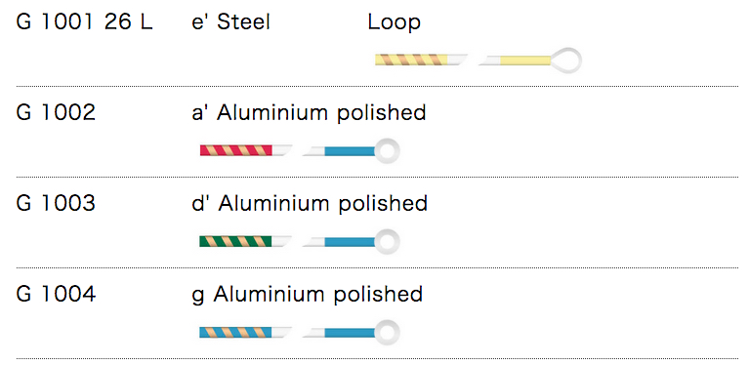The height and width of the screenshot is (365, 749).
Task: Click the blue striped string end icon
Action: point(245,332)
